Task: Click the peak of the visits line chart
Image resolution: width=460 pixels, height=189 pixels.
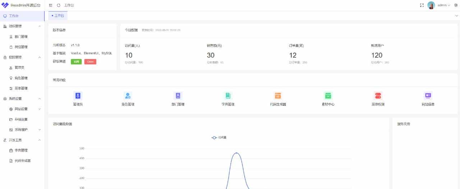Action: tap(236, 153)
